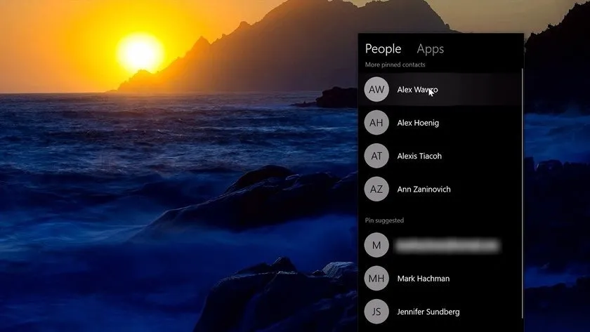The height and width of the screenshot is (332, 590).
Task: Switch to the Apps tab
Action: [x=430, y=48]
